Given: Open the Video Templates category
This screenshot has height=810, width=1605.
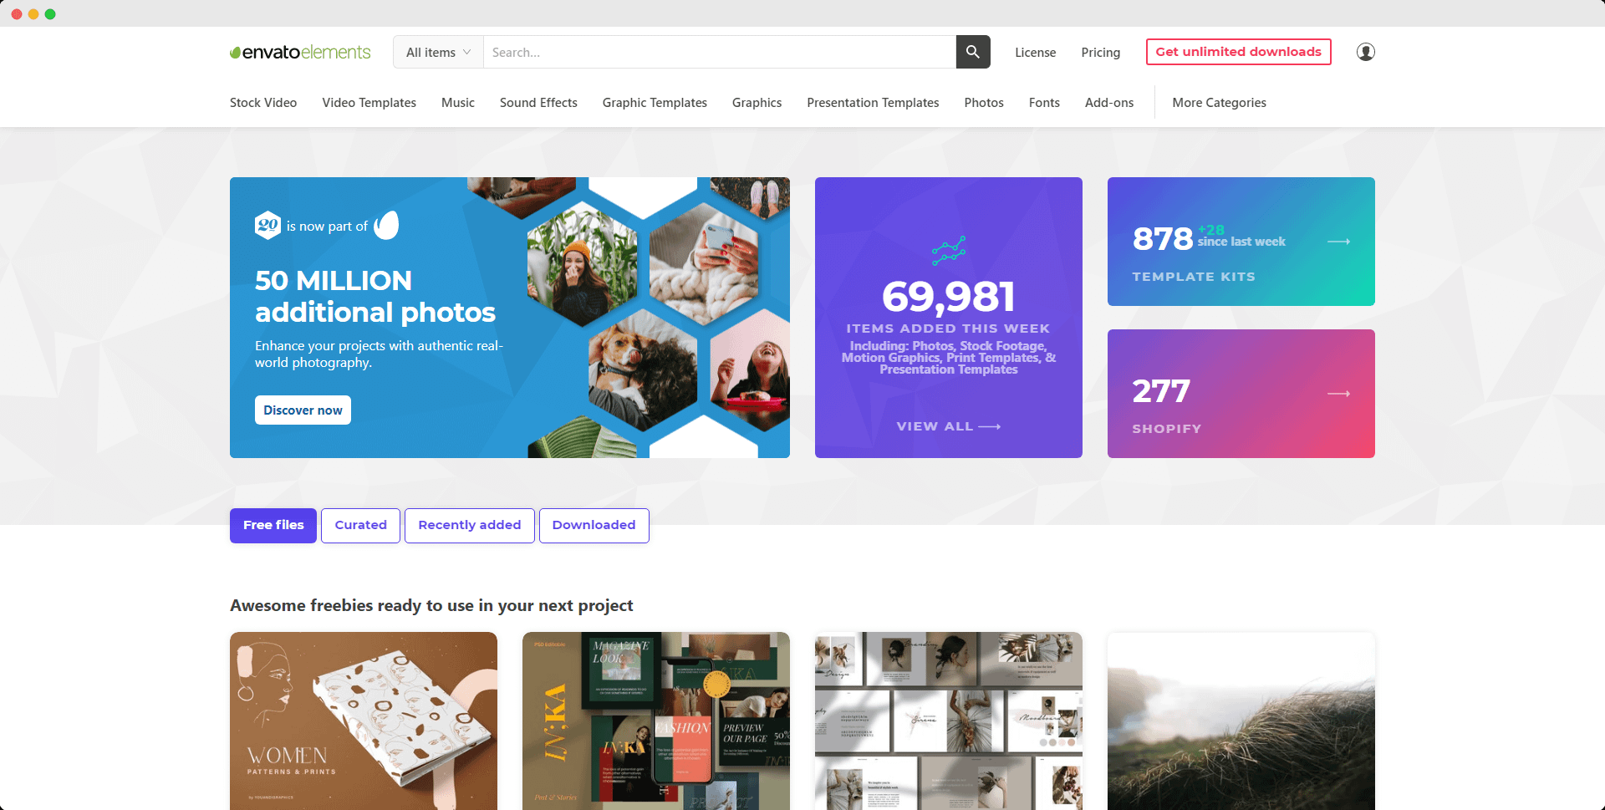Looking at the screenshot, I should click(x=369, y=103).
